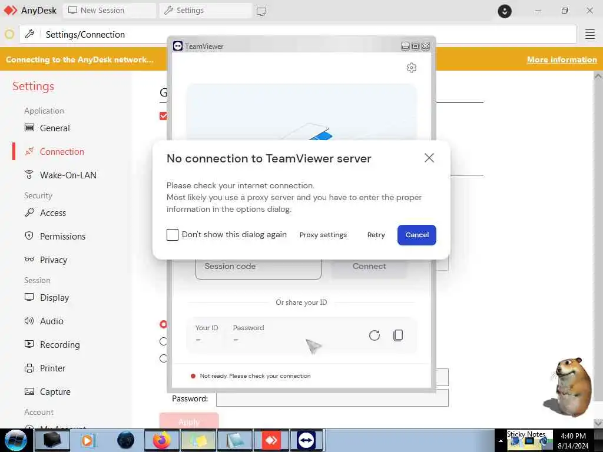Screen dimensions: 603x452
Task: Click the Capture image icon
Action: coord(29,391)
